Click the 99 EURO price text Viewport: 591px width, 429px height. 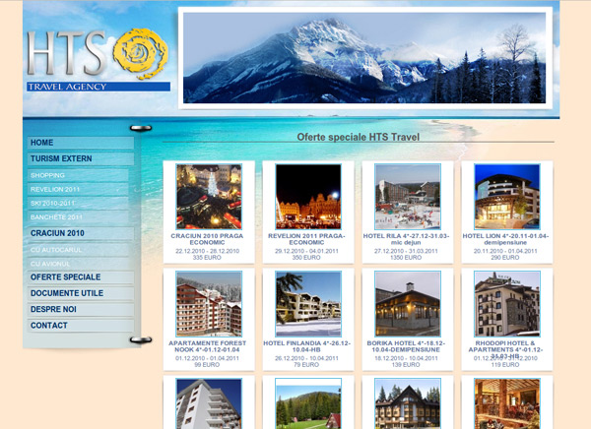pyautogui.click(x=207, y=365)
